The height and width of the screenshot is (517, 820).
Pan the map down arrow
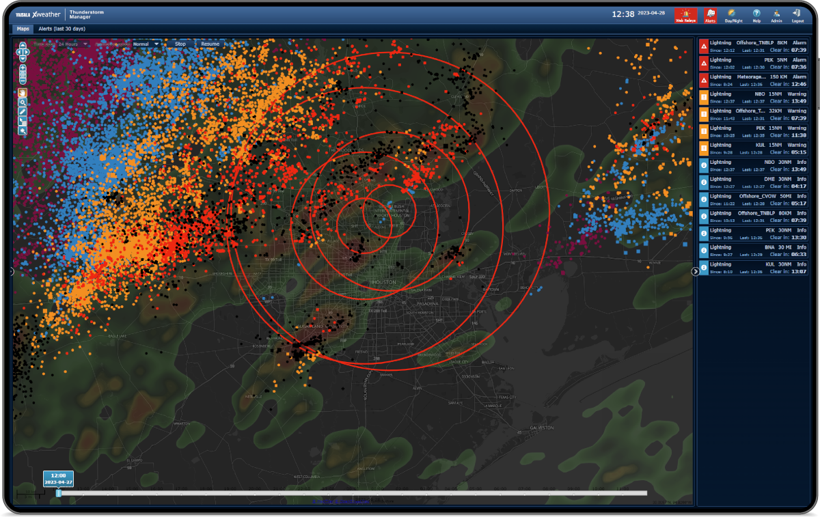[x=23, y=59]
